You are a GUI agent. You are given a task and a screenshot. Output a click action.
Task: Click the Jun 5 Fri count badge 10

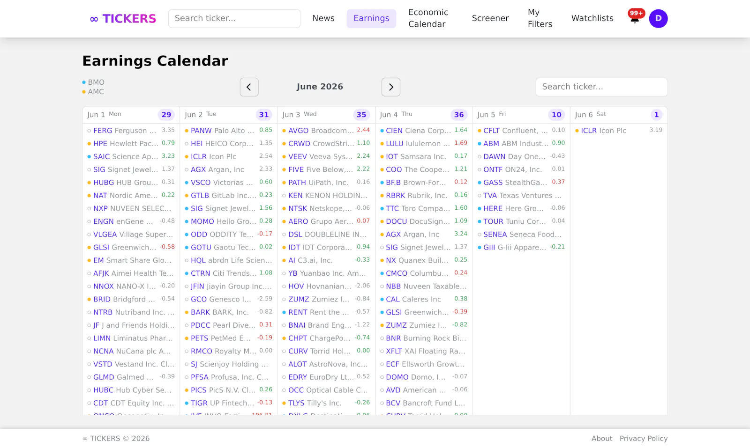pyautogui.click(x=556, y=115)
